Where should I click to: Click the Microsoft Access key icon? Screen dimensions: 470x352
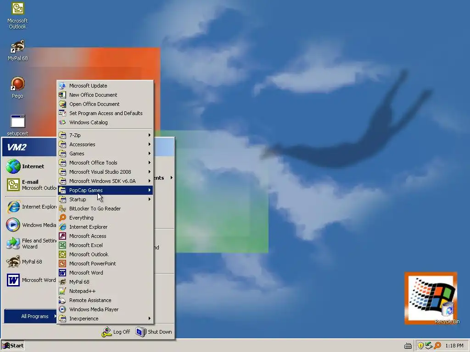coord(62,236)
